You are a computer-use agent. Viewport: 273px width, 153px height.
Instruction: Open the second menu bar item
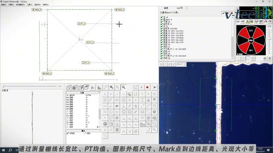(11, 5)
